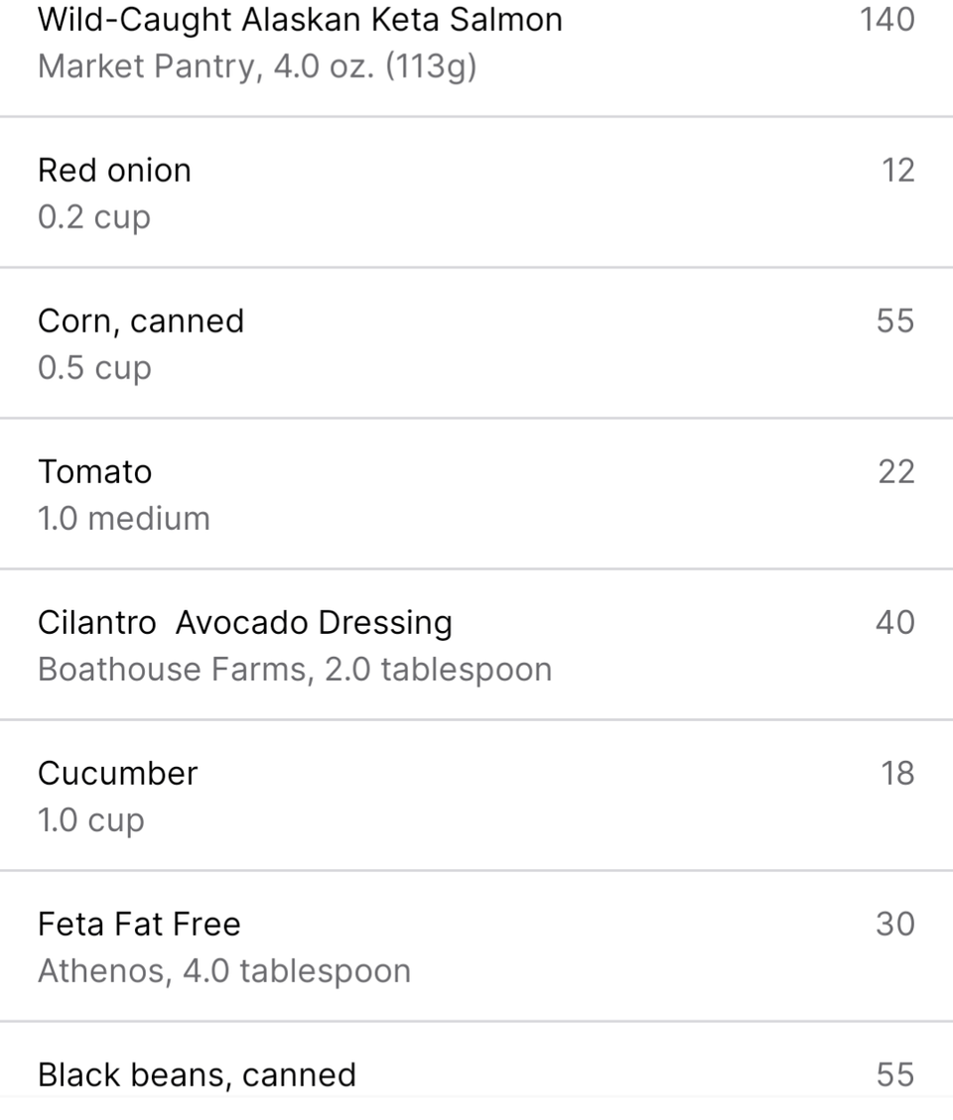Tap the Tomato list item
The image size is (953, 1120).
click(476, 494)
